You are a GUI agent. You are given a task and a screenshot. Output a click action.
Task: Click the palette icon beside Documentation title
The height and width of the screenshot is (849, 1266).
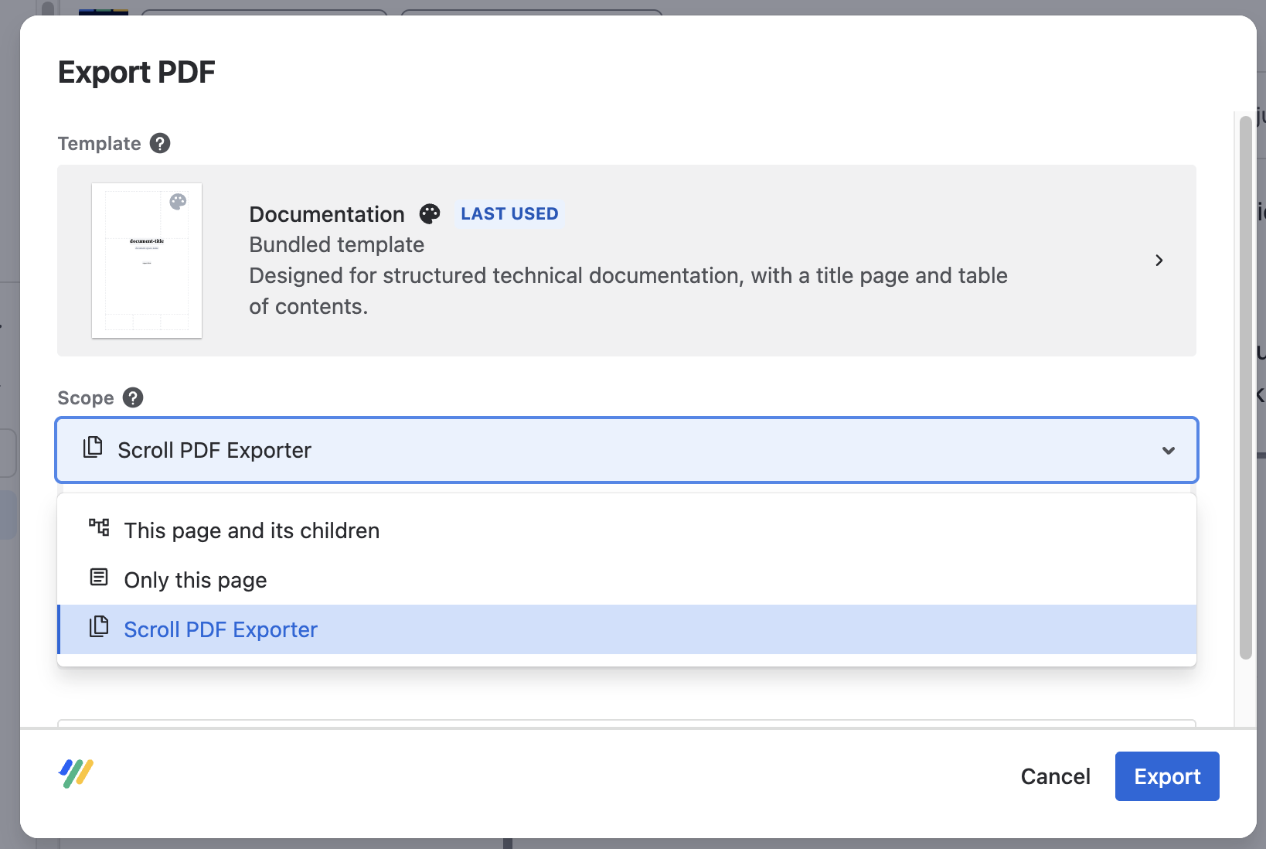(430, 213)
